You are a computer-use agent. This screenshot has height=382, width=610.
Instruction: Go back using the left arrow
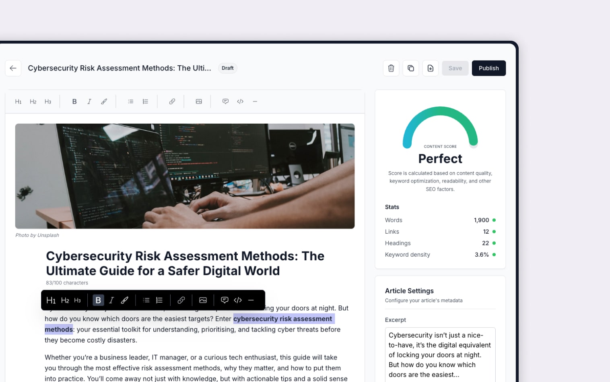pyautogui.click(x=13, y=68)
